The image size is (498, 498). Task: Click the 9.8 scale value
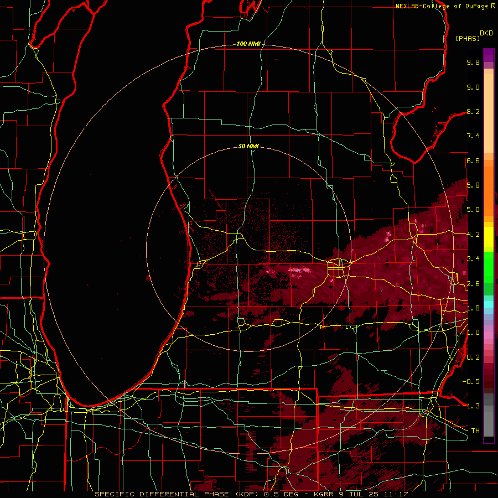pyautogui.click(x=473, y=62)
